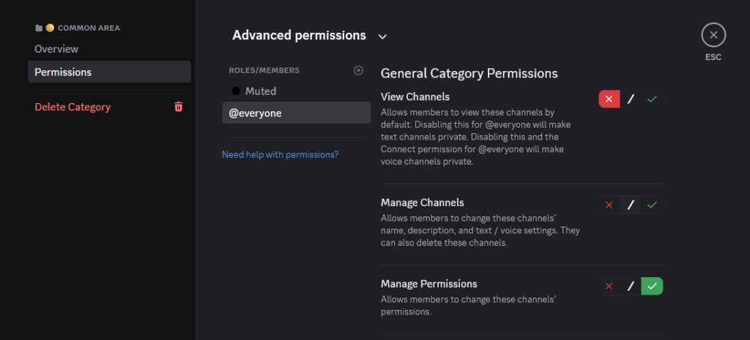Deny Manage Permissions with the red X
750x340 pixels.
(x=609, y=286)
